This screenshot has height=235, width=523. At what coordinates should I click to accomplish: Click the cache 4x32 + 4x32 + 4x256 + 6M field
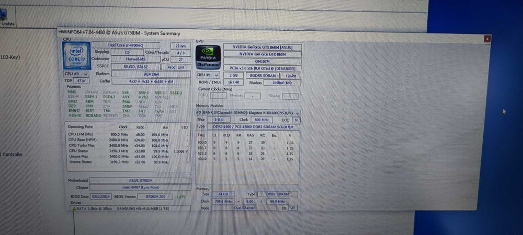tap(151, 81)
